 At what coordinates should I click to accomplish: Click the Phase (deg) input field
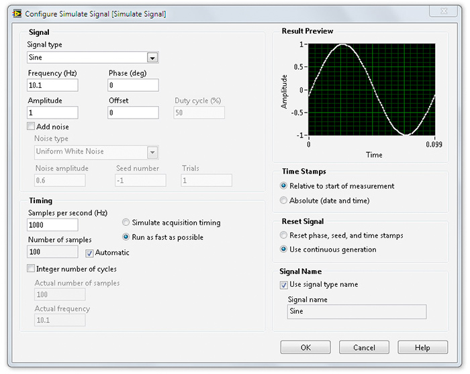(x=133, y=85)
